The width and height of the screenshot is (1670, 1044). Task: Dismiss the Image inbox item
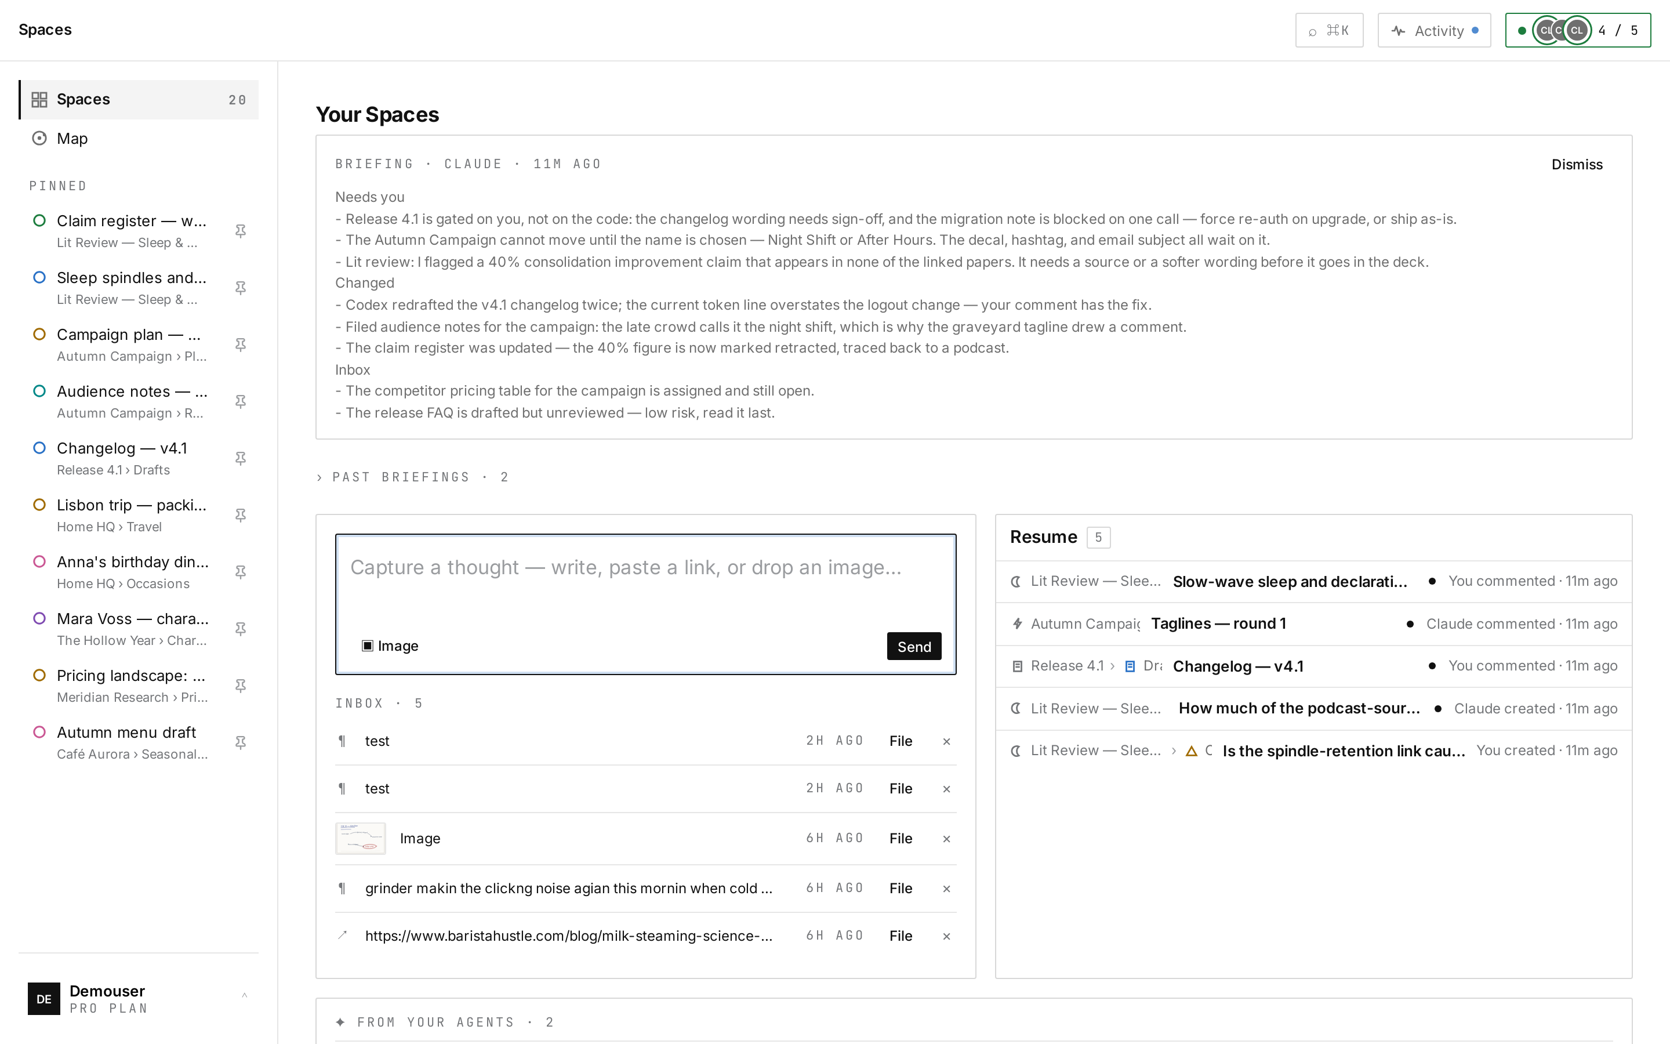[946, 839]
